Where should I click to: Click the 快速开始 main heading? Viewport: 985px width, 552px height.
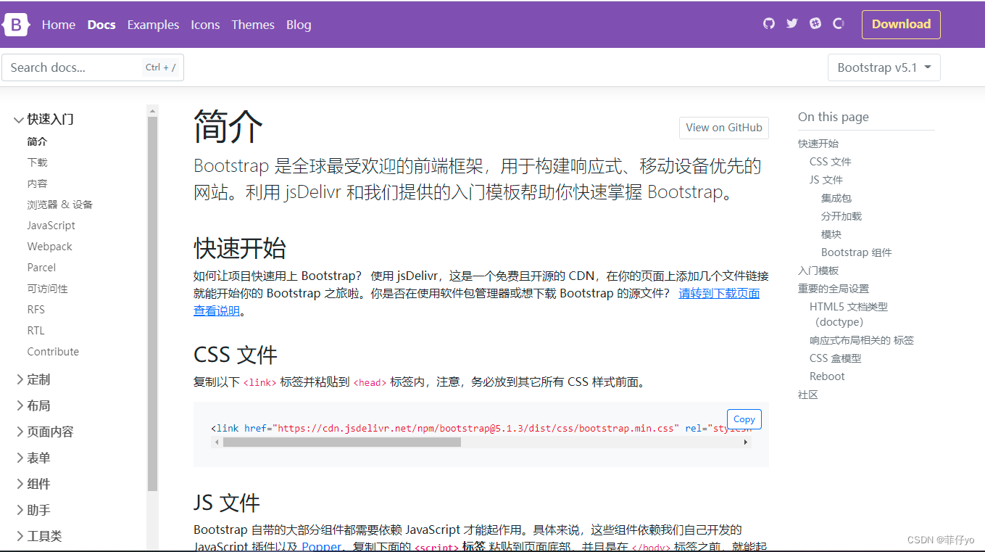point(240,248)
